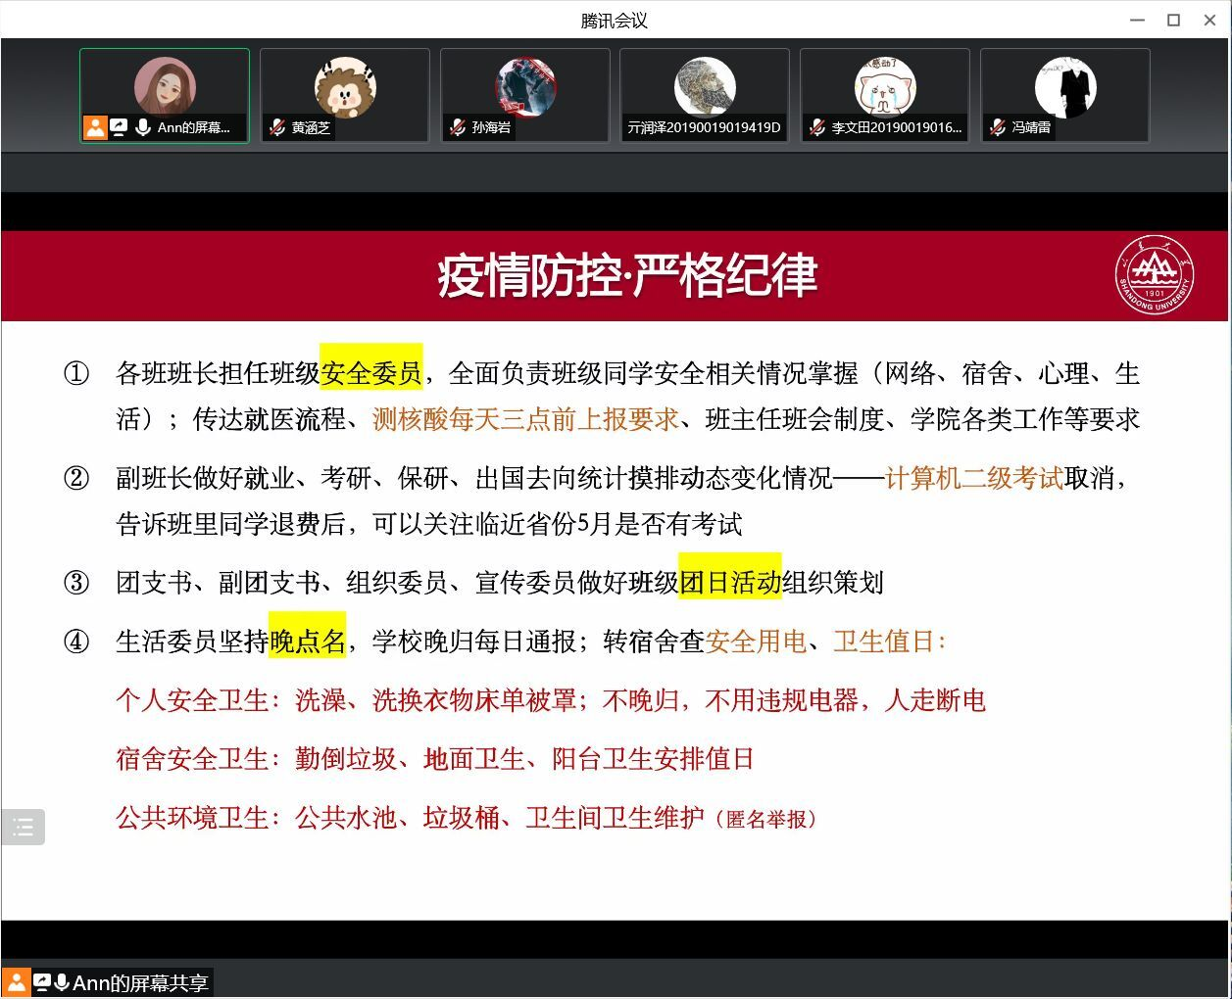The image size is (1232, 999).
Task: Click the screen-share icon in bottom status bar
Action: [41, 982]
